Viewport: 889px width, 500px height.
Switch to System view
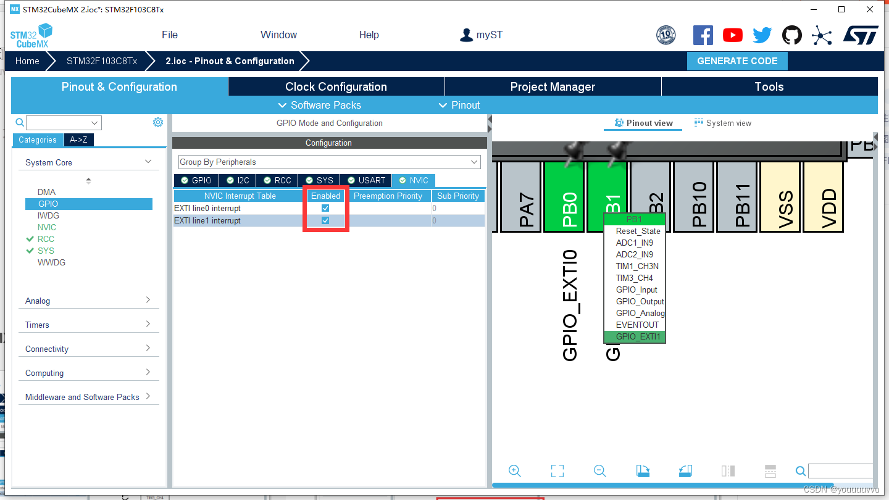pos(723,123)
